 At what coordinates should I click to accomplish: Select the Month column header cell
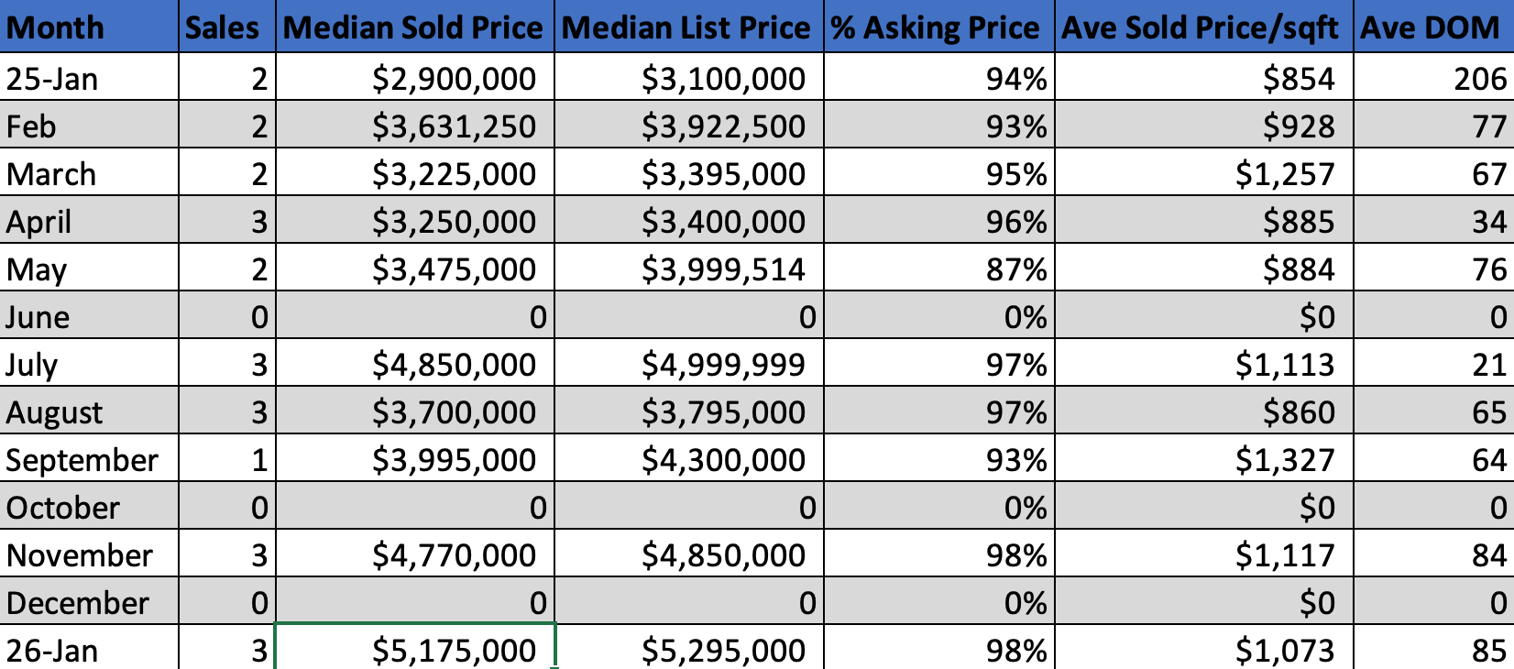[89, 27]
